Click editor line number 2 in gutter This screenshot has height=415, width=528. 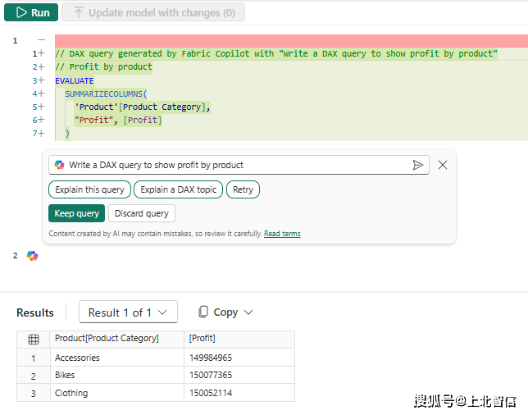(15, 256)
